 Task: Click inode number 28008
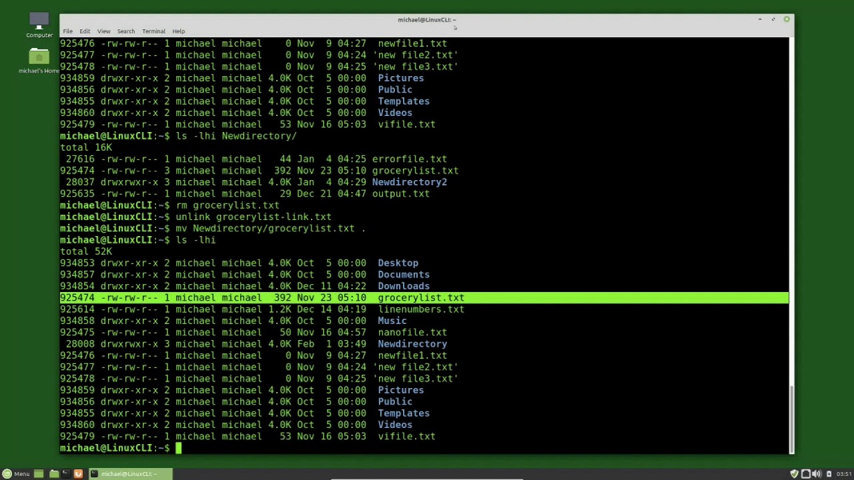(x=80, y=344)
